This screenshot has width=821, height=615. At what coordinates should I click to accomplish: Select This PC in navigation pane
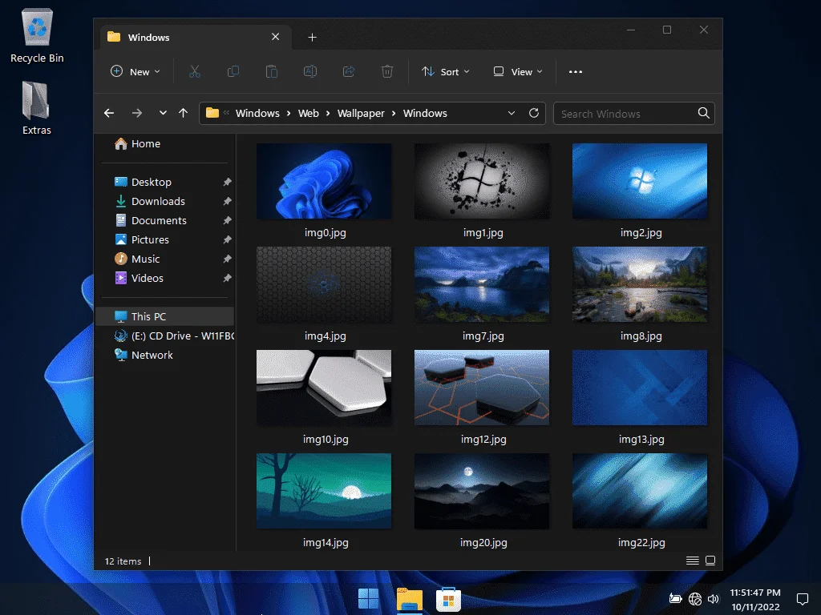click(165, 316)
